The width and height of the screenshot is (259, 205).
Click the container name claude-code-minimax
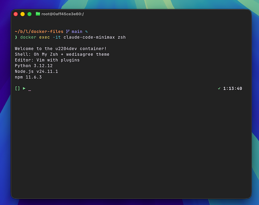click(x=89, y=37)
